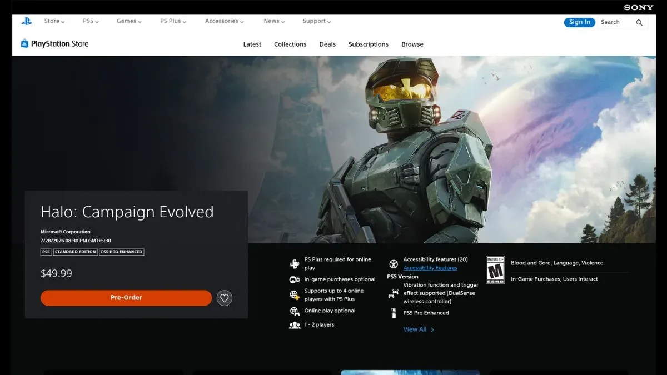This screenshot has width=667, height=375.
Task: Click the Microsoft Corporation publisher text
Action: coord(65,232)
